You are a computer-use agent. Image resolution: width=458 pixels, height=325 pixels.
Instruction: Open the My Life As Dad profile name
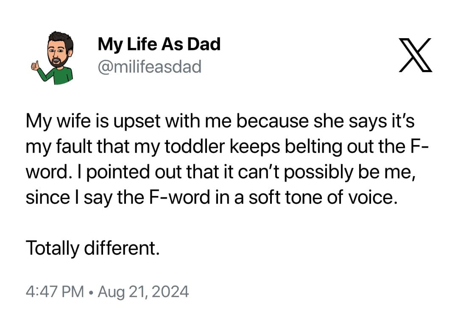coord(159,44)
